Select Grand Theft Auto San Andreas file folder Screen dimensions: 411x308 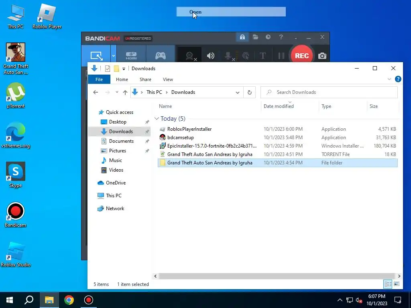[278, 163]
